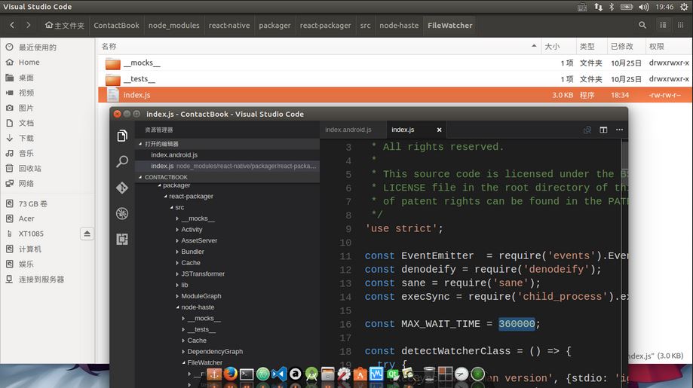
Task: Navigate to node_modules in path bar
Action: click(x=173, y=25)
